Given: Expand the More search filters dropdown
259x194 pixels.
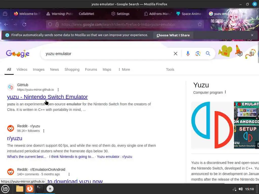Looking at the screenshot, I should pyautogui.click(x=124, y=69).
